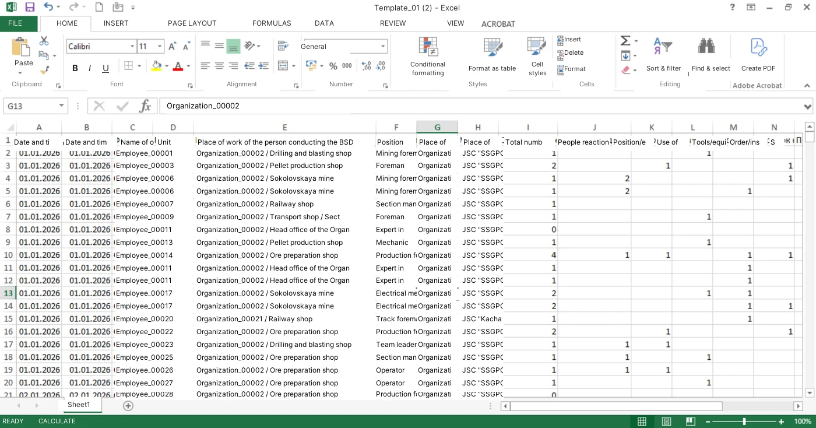The width and height of the screenshot is (816, 428).
Task: Click the AutoSum sigma icon
Action: tap(625, 41)
